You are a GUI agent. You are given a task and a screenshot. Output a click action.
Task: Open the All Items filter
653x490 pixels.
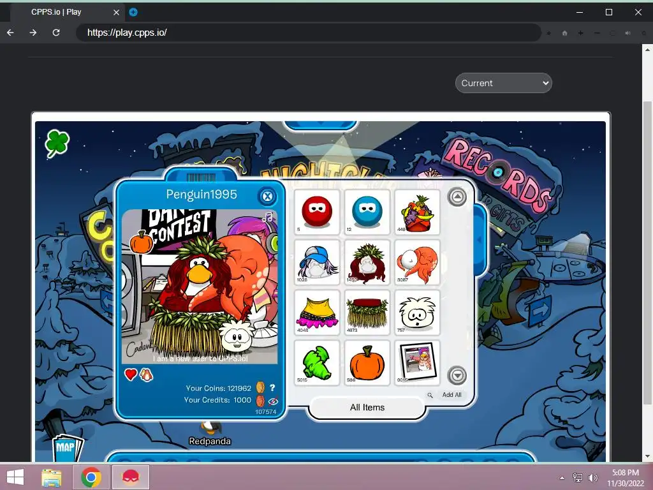367,407
